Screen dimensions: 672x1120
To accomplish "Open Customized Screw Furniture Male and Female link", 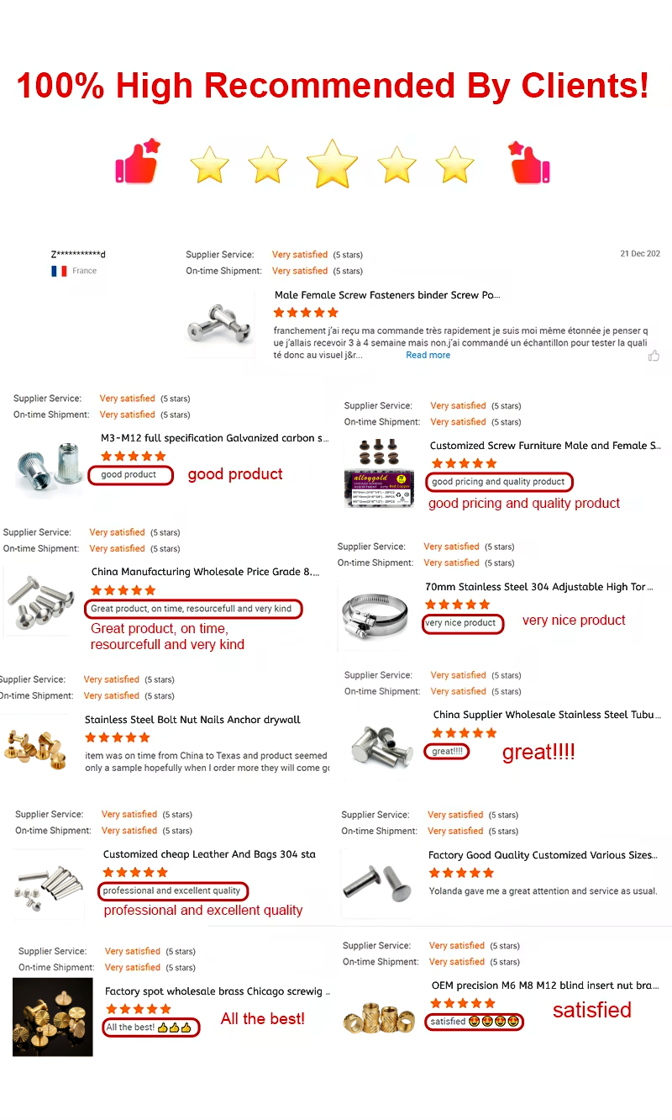I will pyautogui.click(x=544, y=446).
